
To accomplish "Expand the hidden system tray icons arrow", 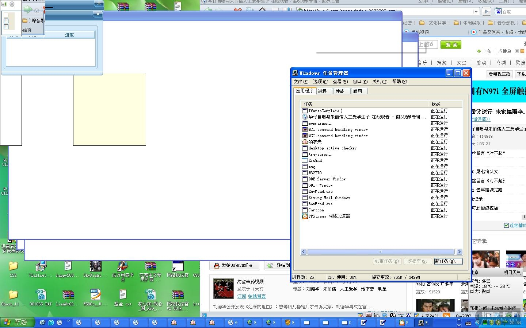I will pos(477,322).
